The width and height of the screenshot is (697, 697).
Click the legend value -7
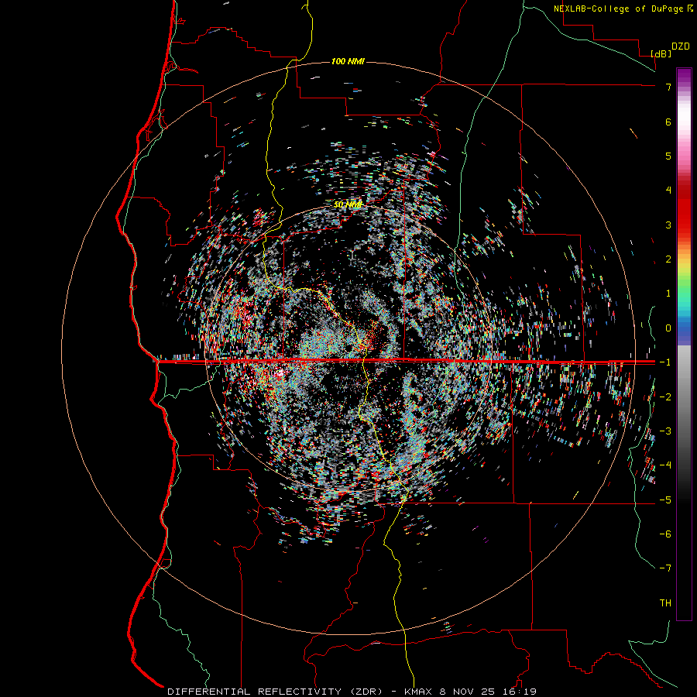(x=665, y=568)
